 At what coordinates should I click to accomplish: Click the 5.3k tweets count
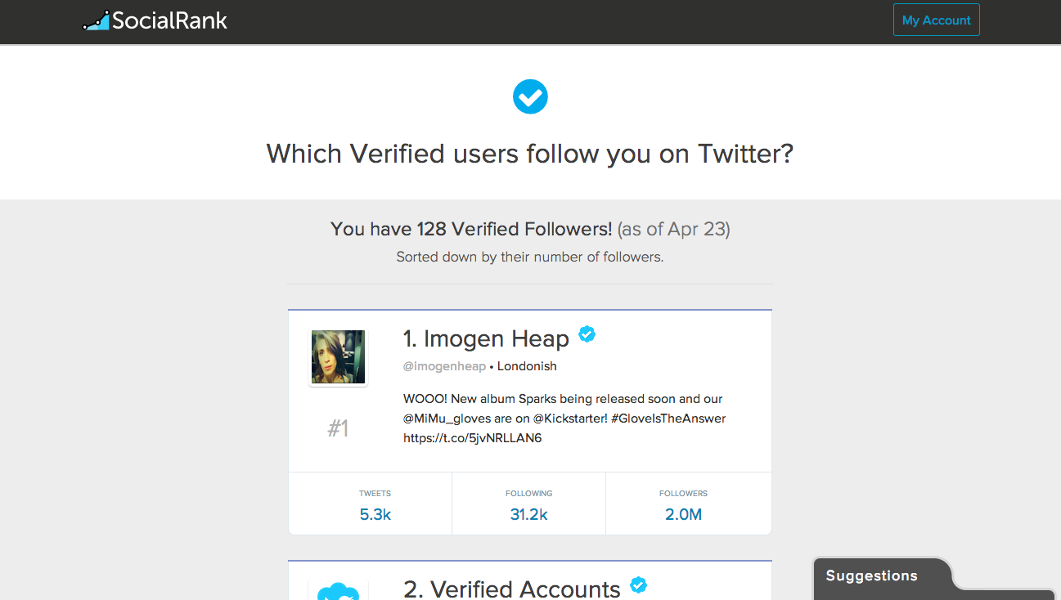(x=375, y=514)
